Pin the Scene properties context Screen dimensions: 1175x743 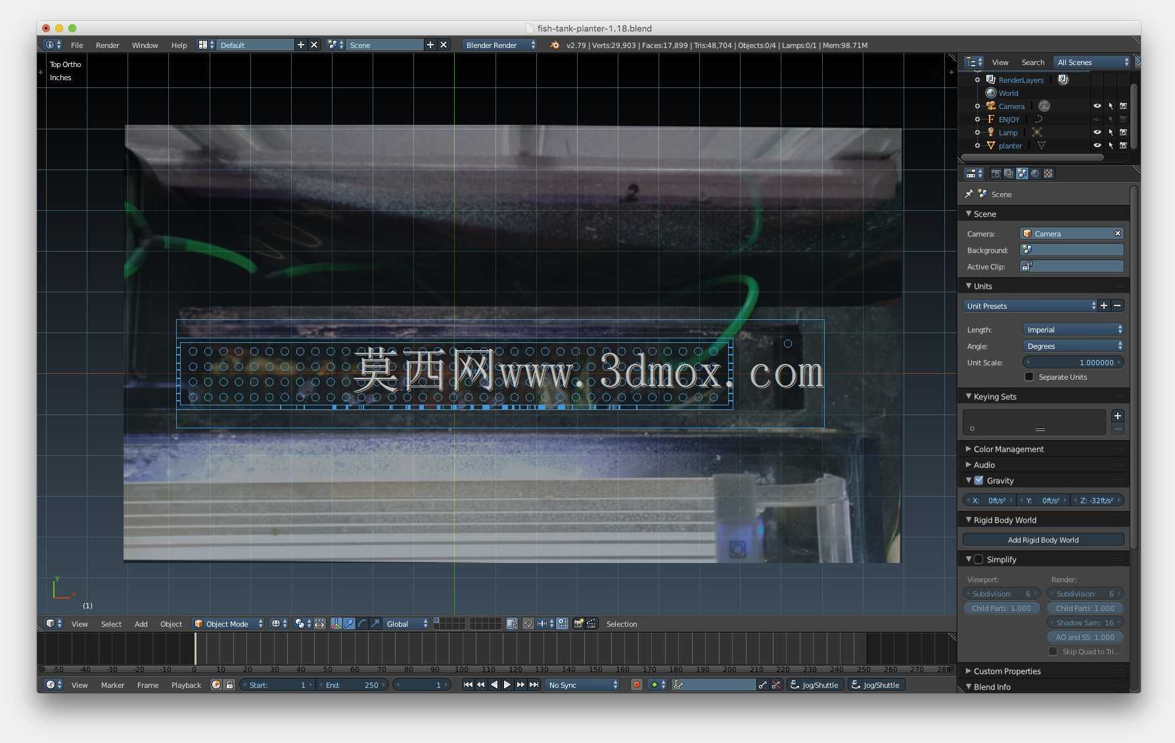click(x=969, y=194)
